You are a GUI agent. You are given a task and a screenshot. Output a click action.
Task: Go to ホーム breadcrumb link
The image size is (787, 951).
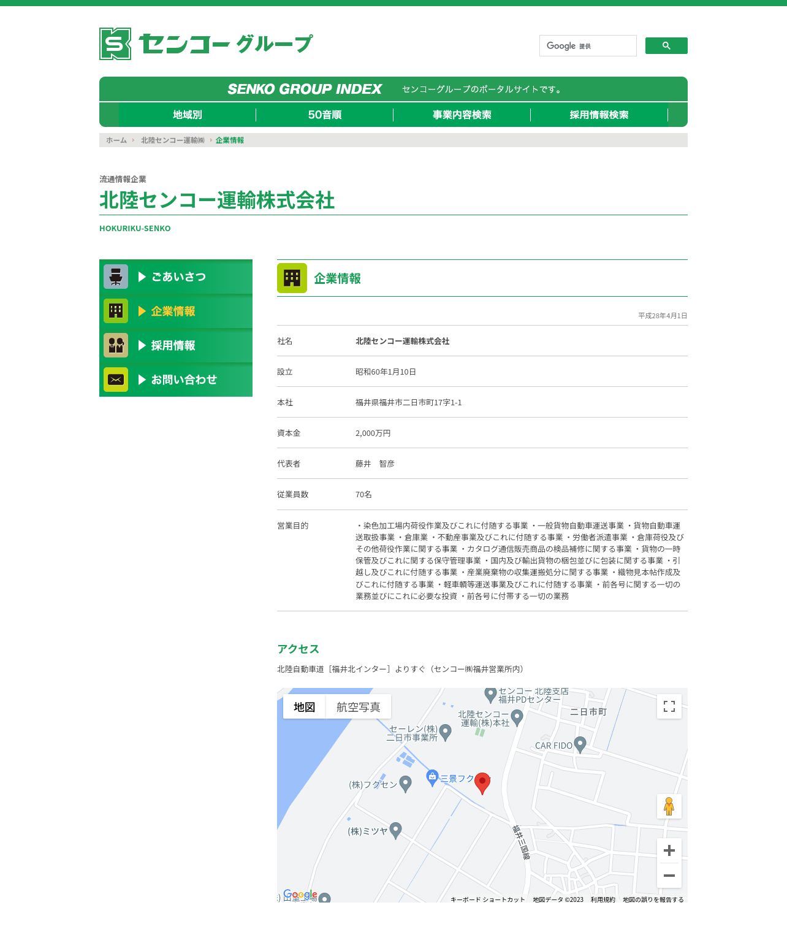click(x=116, y=140)
